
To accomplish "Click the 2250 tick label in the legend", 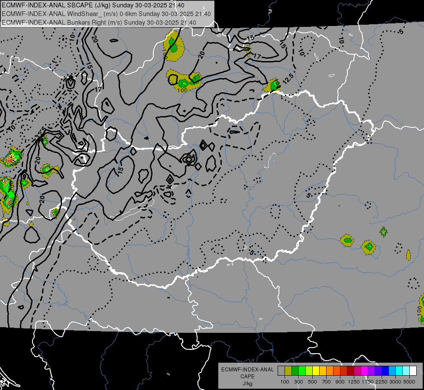I will 382,382.
